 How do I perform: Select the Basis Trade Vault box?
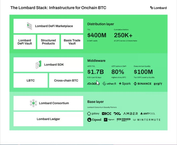click(x=72, y=42)
